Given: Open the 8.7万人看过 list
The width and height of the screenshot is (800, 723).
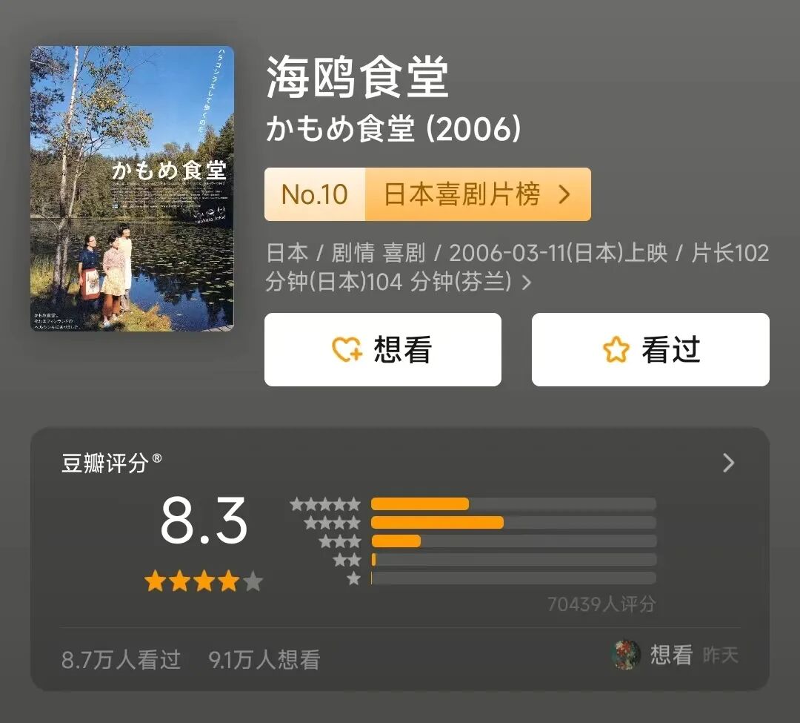Looking at the screenshot, I should [121, 659].
